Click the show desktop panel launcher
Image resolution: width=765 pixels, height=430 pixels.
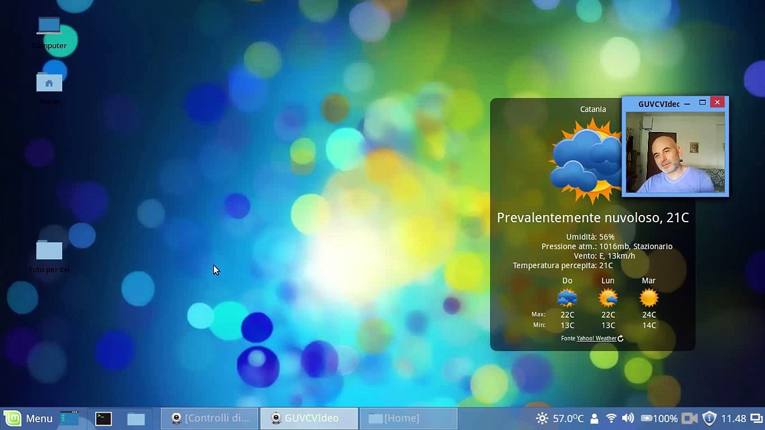click(70, 419)
